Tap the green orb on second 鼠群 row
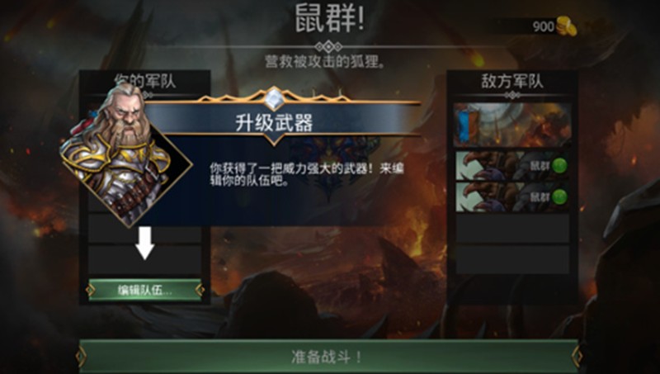Screen dimensions: 660x374 pos(559,196)
